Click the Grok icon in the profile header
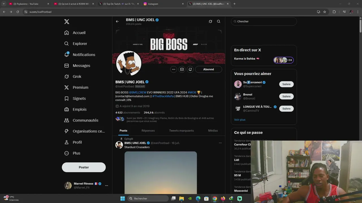This screenshot has height=203, width=362. (x=210, y=21)
